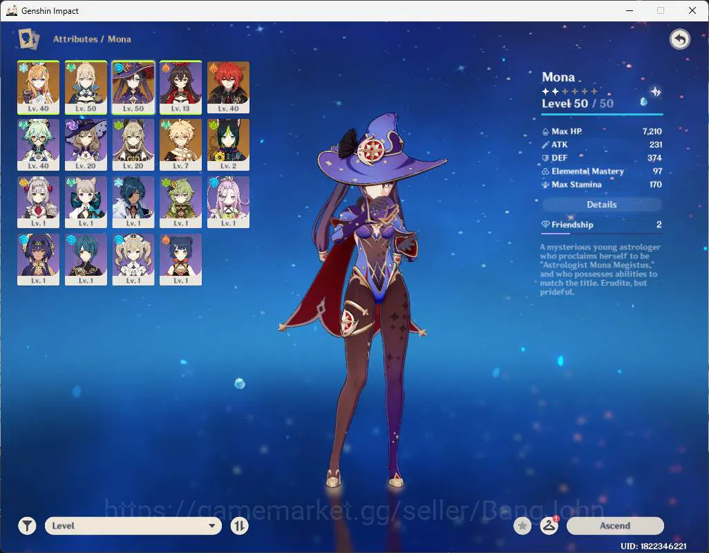
Task: Select Collei's Lv. 1 portrait
Action: point(180,202)
